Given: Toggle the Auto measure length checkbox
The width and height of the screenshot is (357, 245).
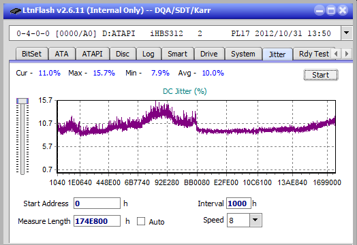Looking at the screenshot, I should point(141,221).
